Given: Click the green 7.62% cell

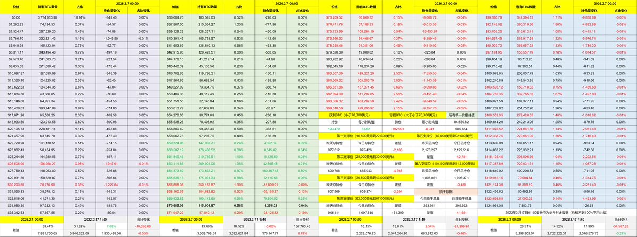Looking at the screenshot, I should pyautogui.click(x=111, y=226).
